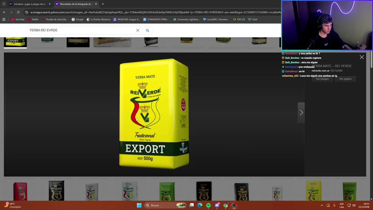
Task: Open La Ruleta Aleatoria bookmark
Action: 98,20
